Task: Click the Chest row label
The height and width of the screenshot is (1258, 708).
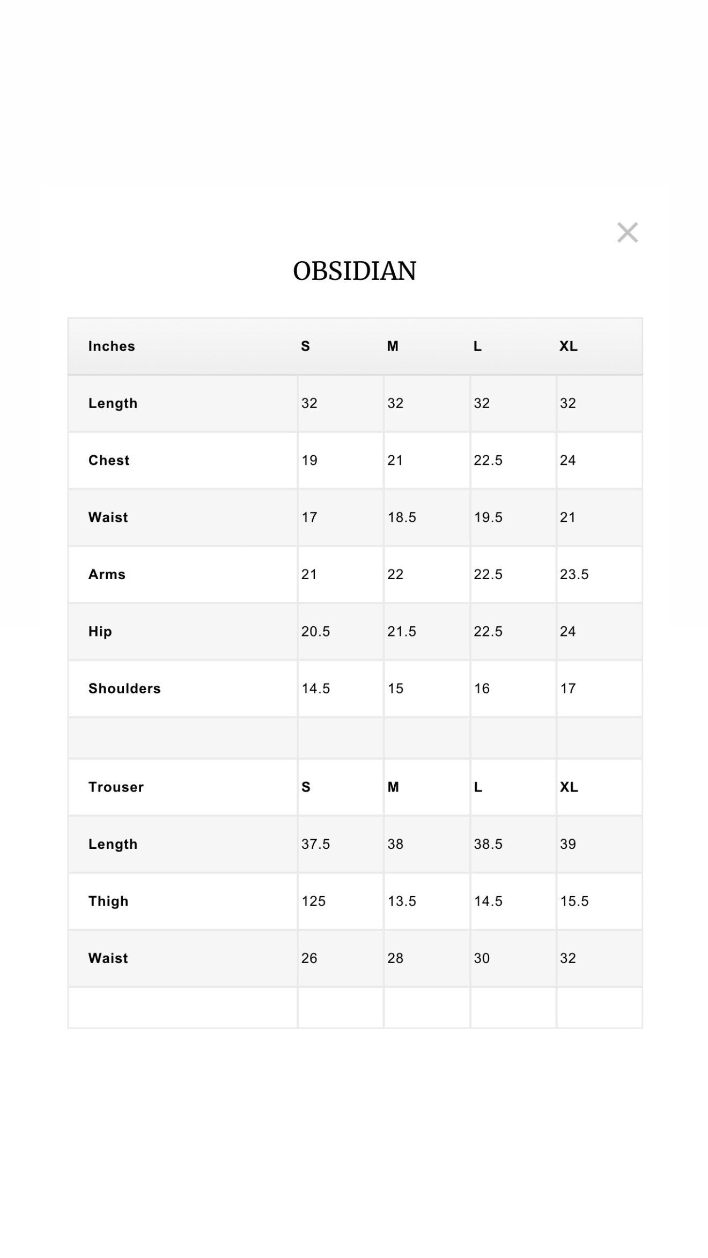Action: pyautogui.click(x=109, y=461)
